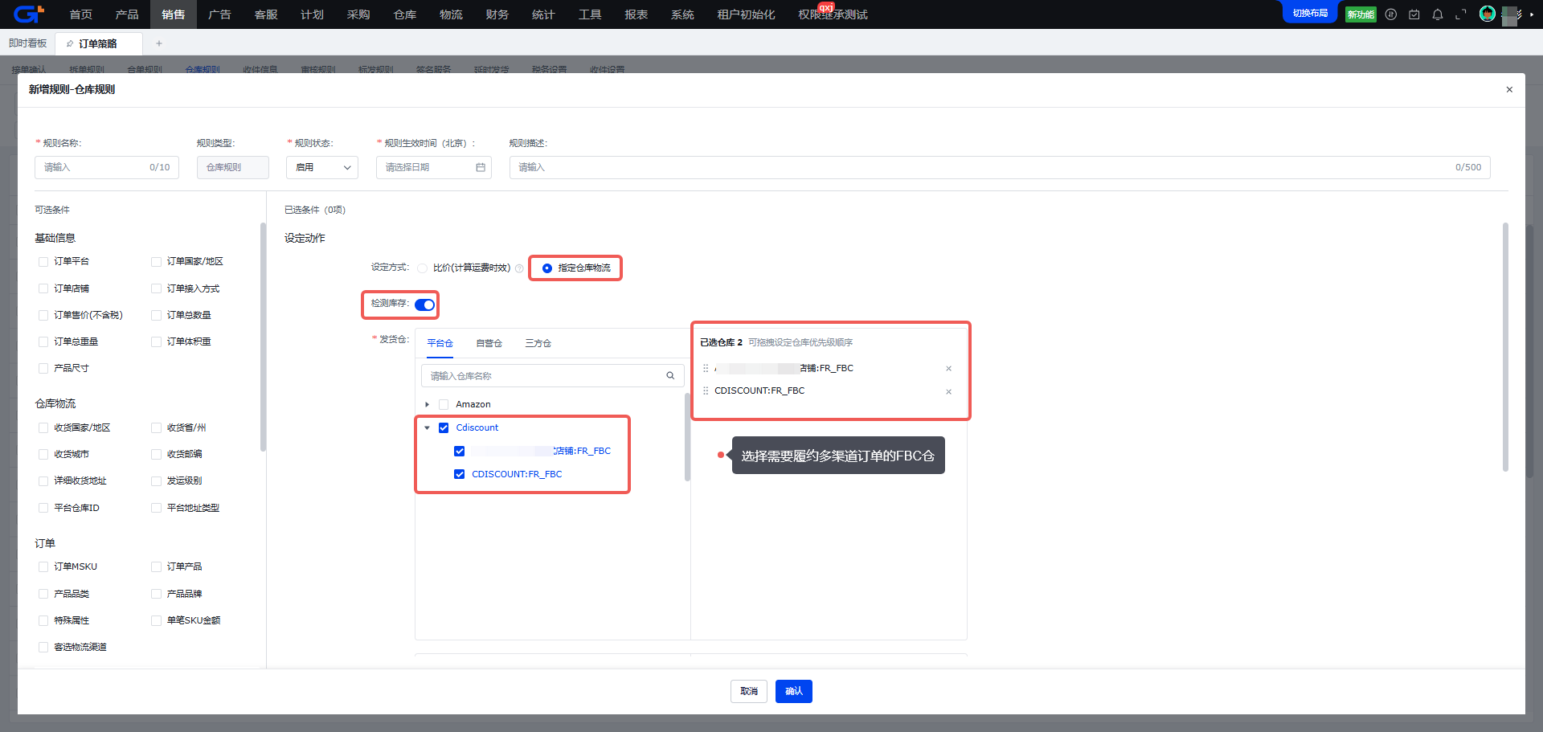Screen dimensions: 1543x732
Task: Click the pin icon on 订单策略 tab
Action: coord(71,43)
